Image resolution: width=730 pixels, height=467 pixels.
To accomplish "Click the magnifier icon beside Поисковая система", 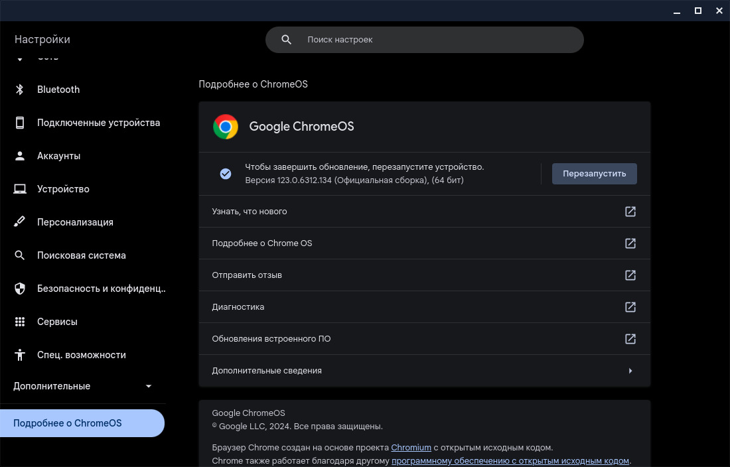I will pos(20,255).
